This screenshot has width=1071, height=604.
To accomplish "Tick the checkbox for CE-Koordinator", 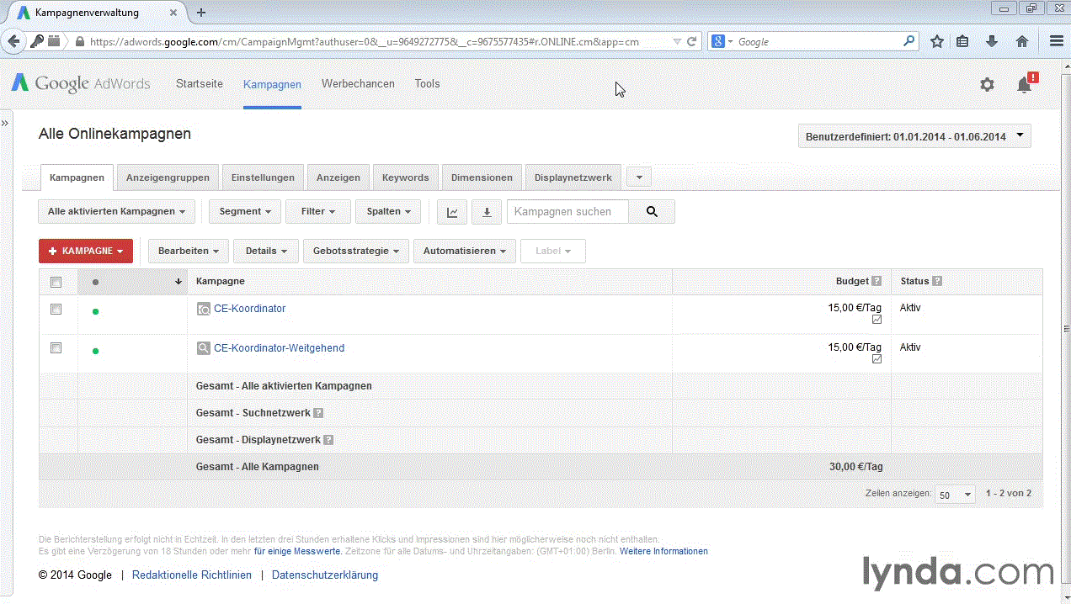I will (x=56, y=310).
